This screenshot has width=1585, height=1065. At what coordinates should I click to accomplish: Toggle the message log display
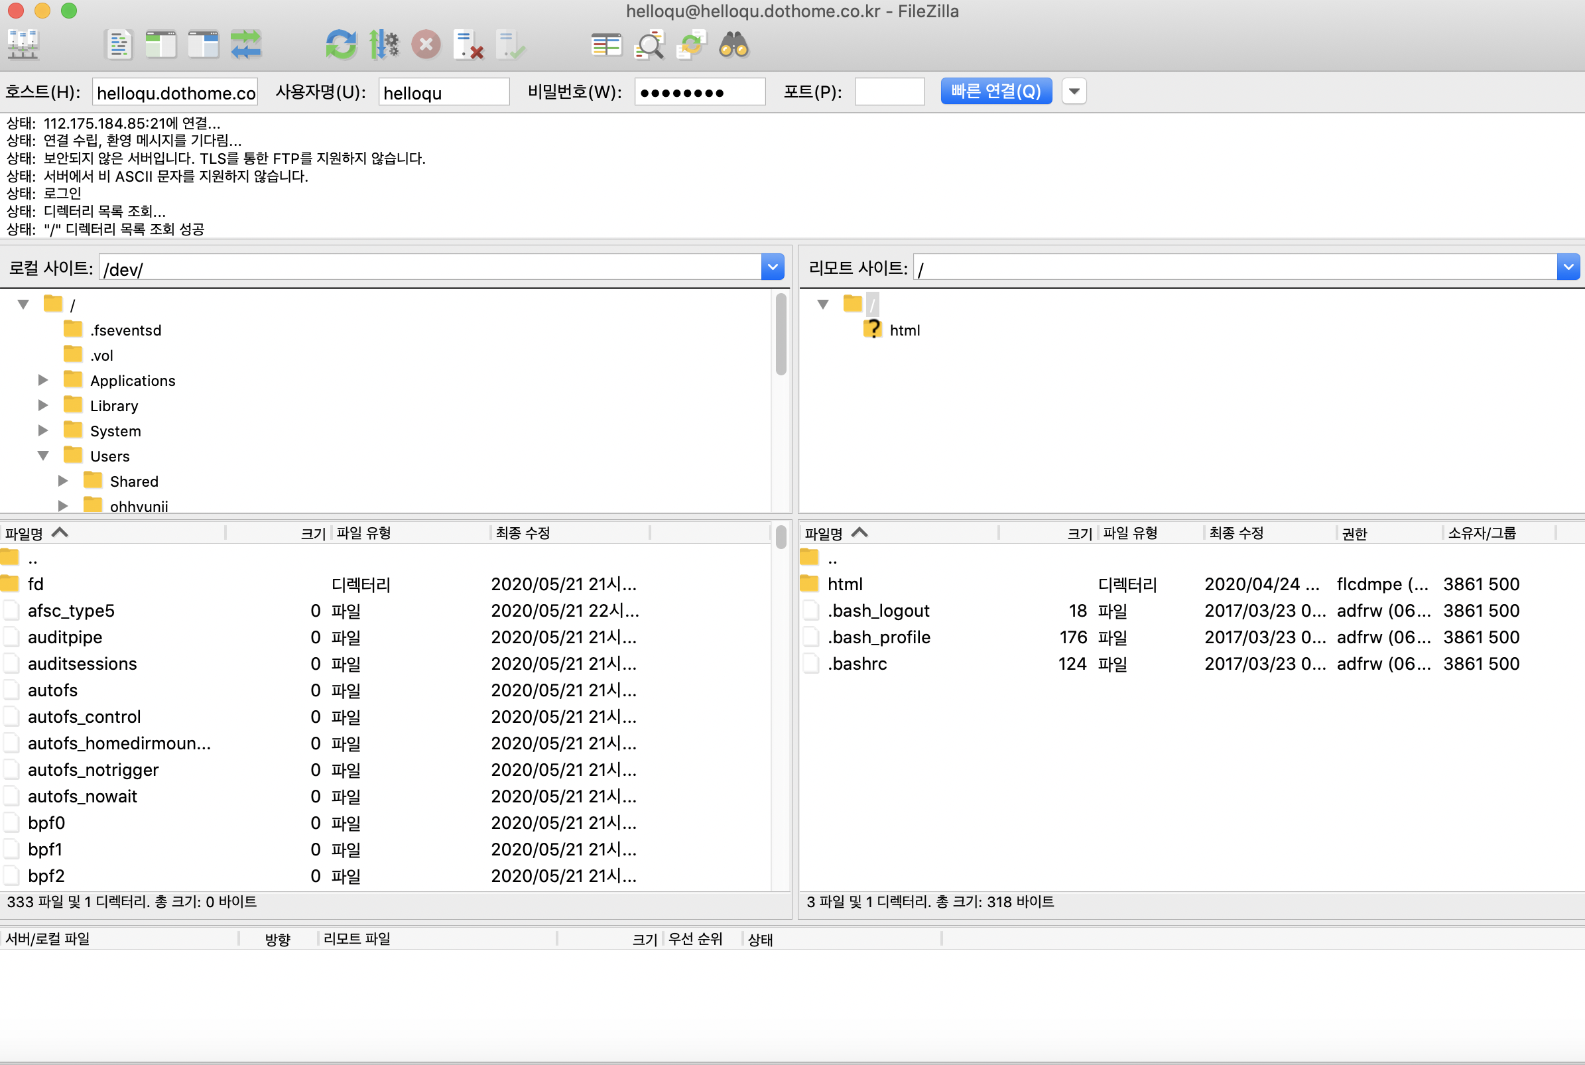tap(119, 45)
